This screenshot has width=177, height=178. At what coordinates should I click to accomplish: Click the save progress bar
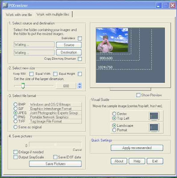click(55, 145)
